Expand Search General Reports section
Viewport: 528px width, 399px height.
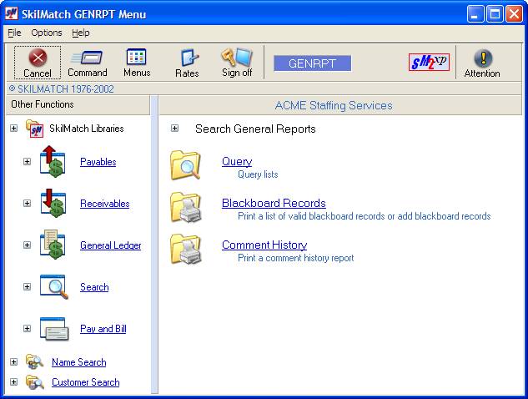[174, 128]
